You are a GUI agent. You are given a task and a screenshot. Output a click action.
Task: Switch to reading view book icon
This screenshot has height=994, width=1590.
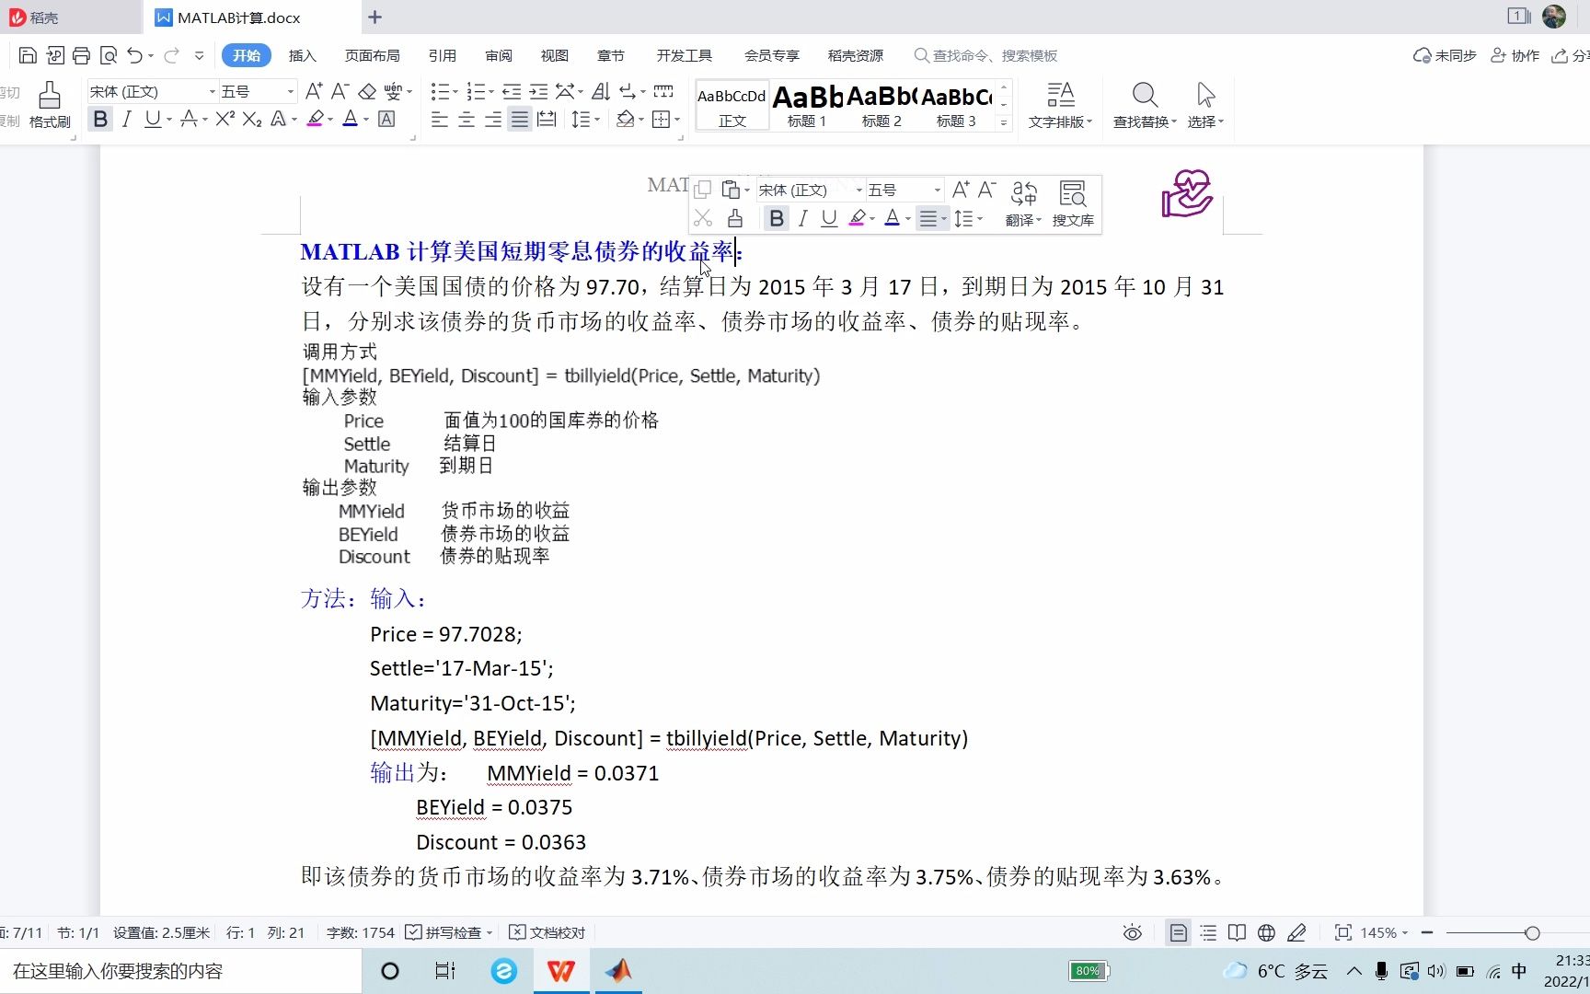pos(1237,932)
